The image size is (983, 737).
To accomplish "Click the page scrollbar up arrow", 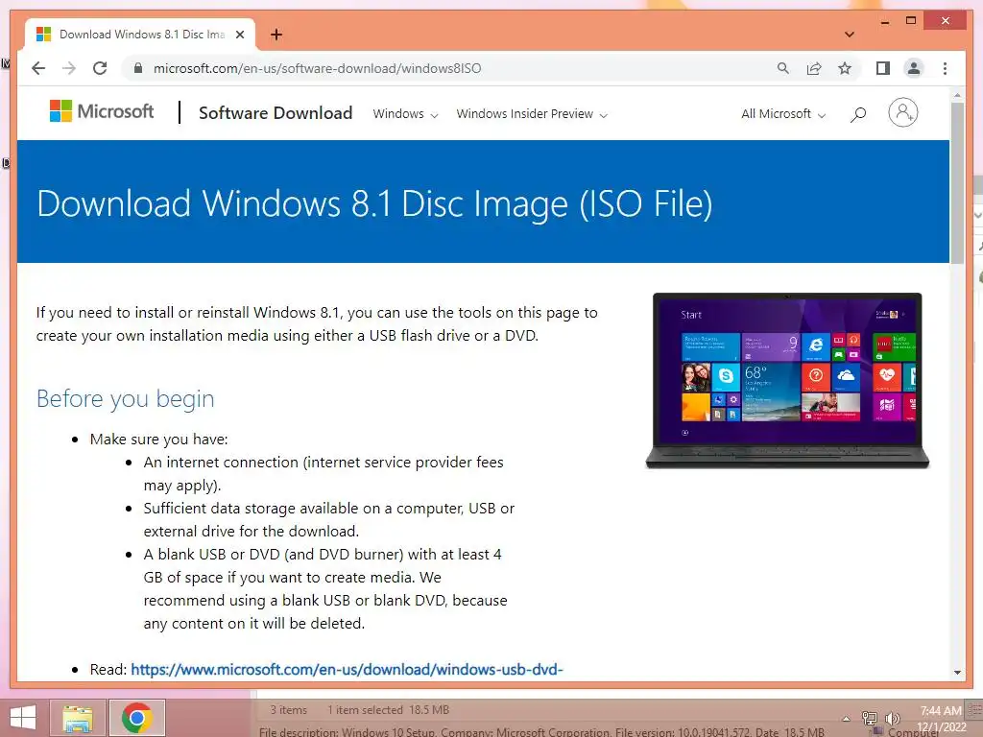I will (x=957, y=95).
